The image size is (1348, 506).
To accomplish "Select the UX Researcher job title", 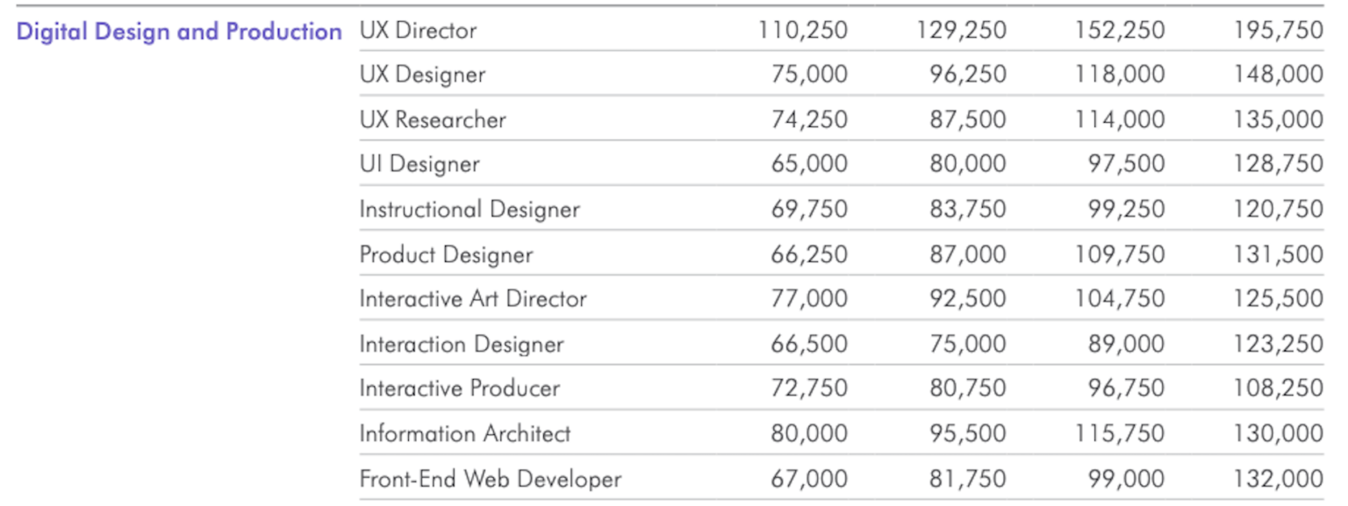I will point(433,119).
